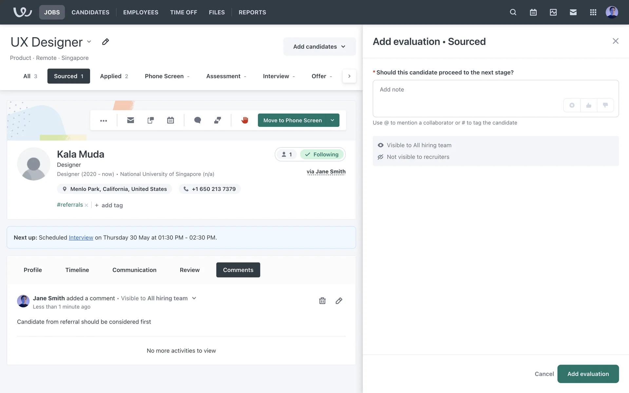Toggle the Following candidate button

coord(322,155)
